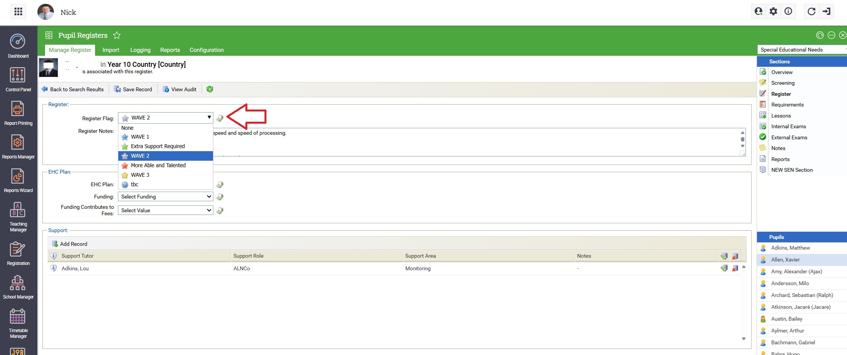Open the Timetable Manager module
Viewport: 847px width, 355px height.
coord(18,323)
